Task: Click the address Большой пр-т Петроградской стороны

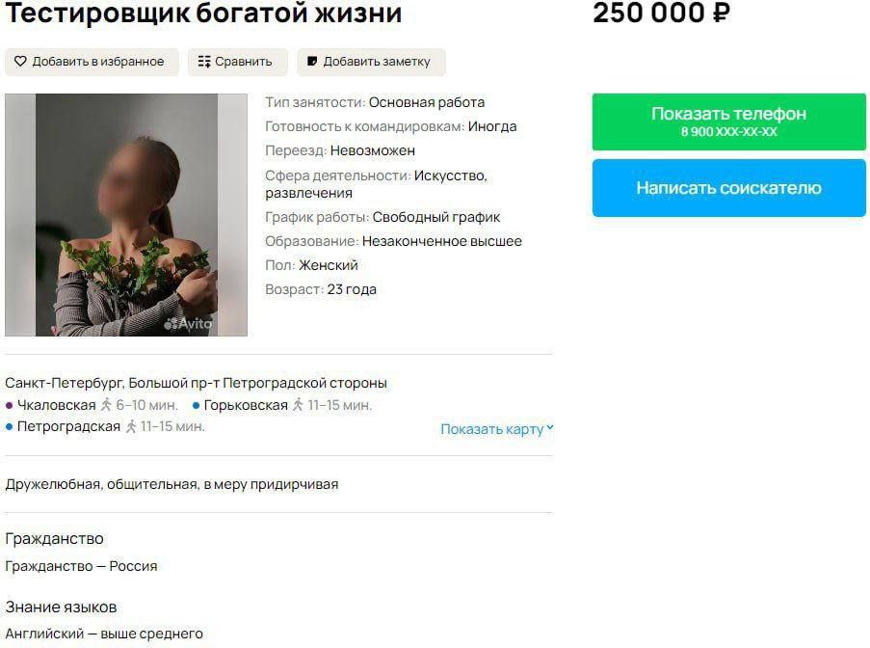Action: click(258, 383)
